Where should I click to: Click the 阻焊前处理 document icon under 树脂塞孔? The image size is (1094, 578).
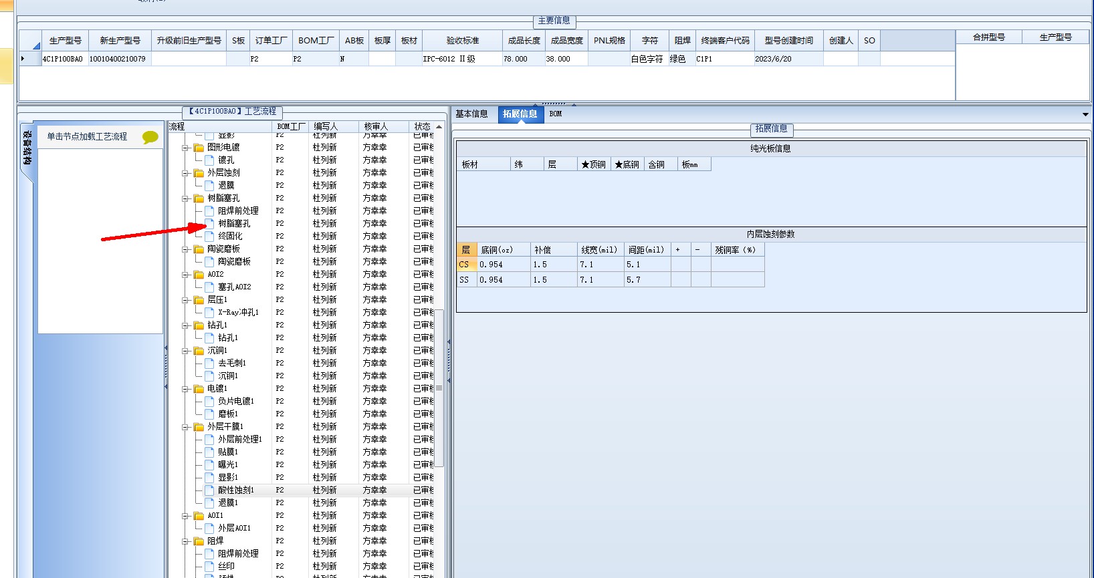tap(209, 211)
